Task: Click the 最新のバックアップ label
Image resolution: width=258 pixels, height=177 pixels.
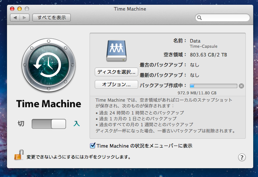Action: 163,75
